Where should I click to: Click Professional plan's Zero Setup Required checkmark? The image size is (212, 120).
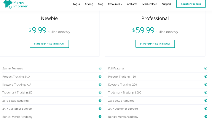(x=206, y=100)
